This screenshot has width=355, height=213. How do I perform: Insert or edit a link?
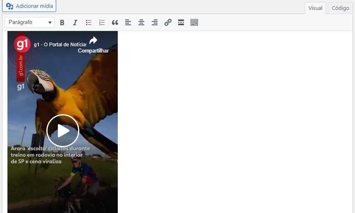[x=168, y=23]
